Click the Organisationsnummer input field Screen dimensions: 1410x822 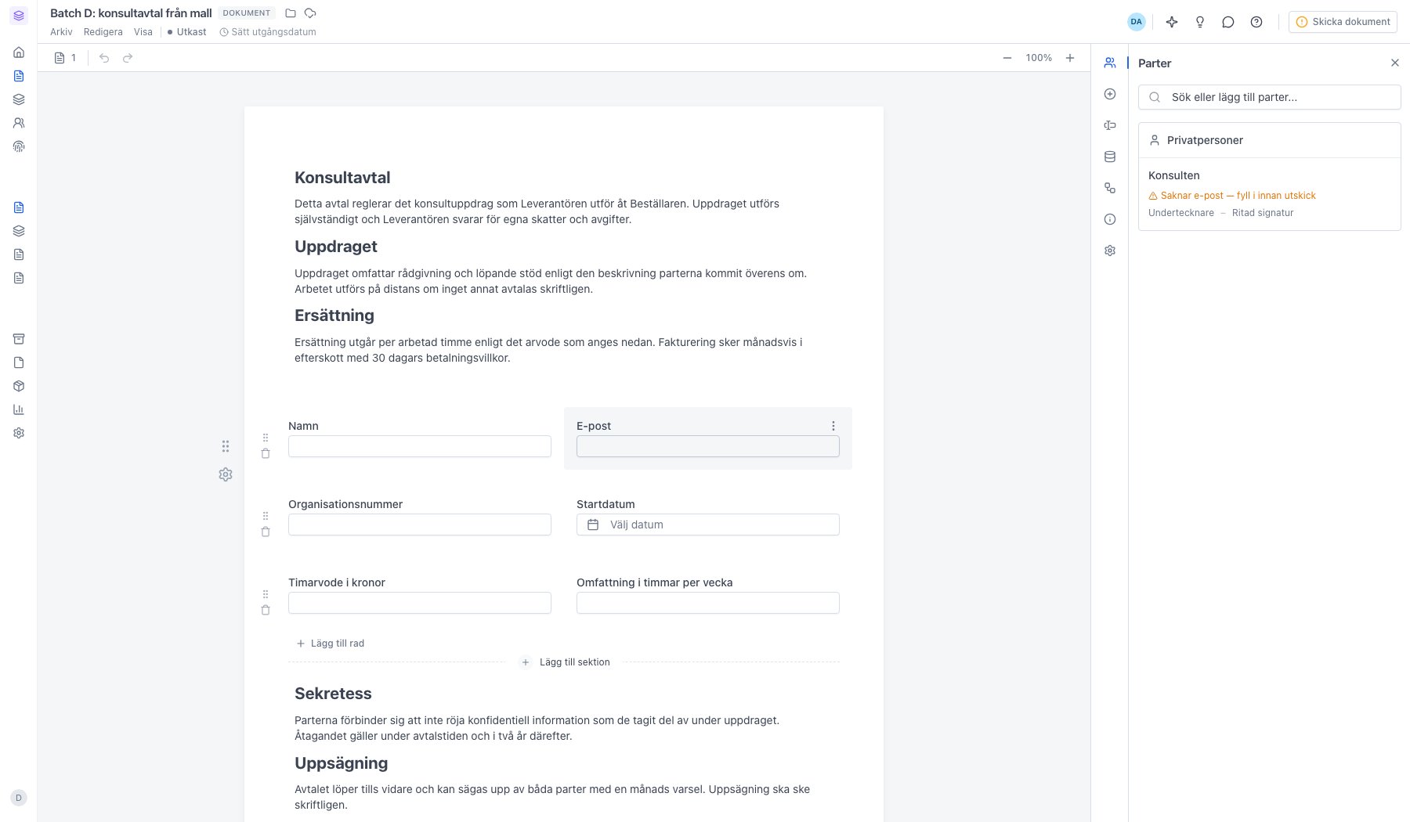420,525
